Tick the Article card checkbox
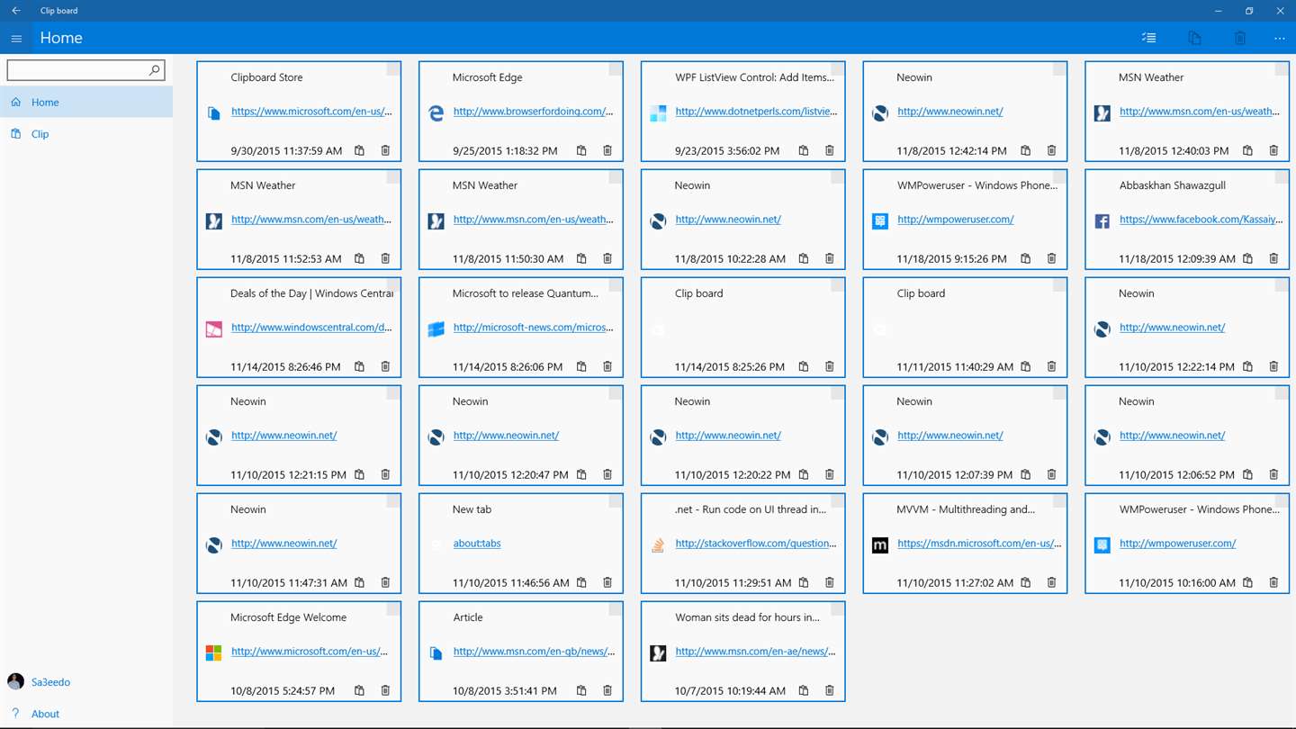 click(x=616, y=608)
